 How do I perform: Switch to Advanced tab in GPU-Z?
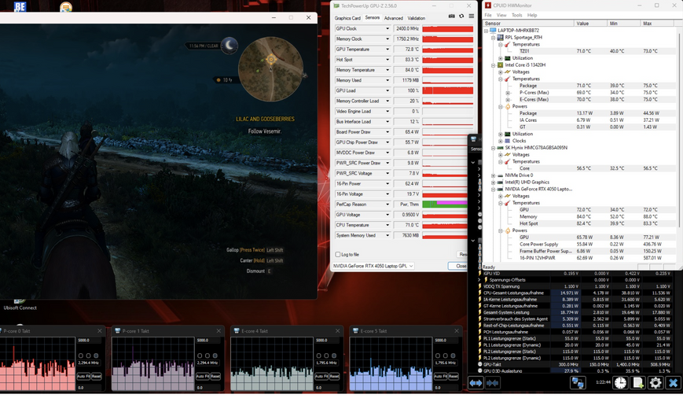point(393,18)
